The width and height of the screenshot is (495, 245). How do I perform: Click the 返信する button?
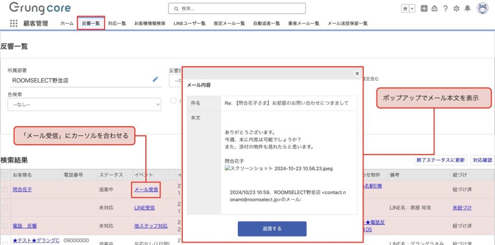click(x=272, y=229)
